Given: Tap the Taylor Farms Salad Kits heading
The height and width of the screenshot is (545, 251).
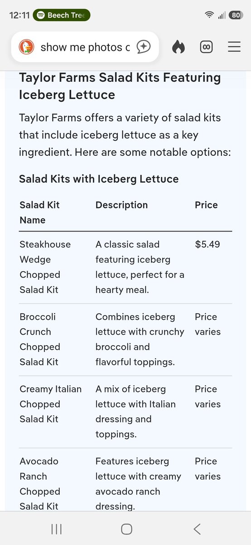Looking at the screenshot, I should tap(120, 86).
